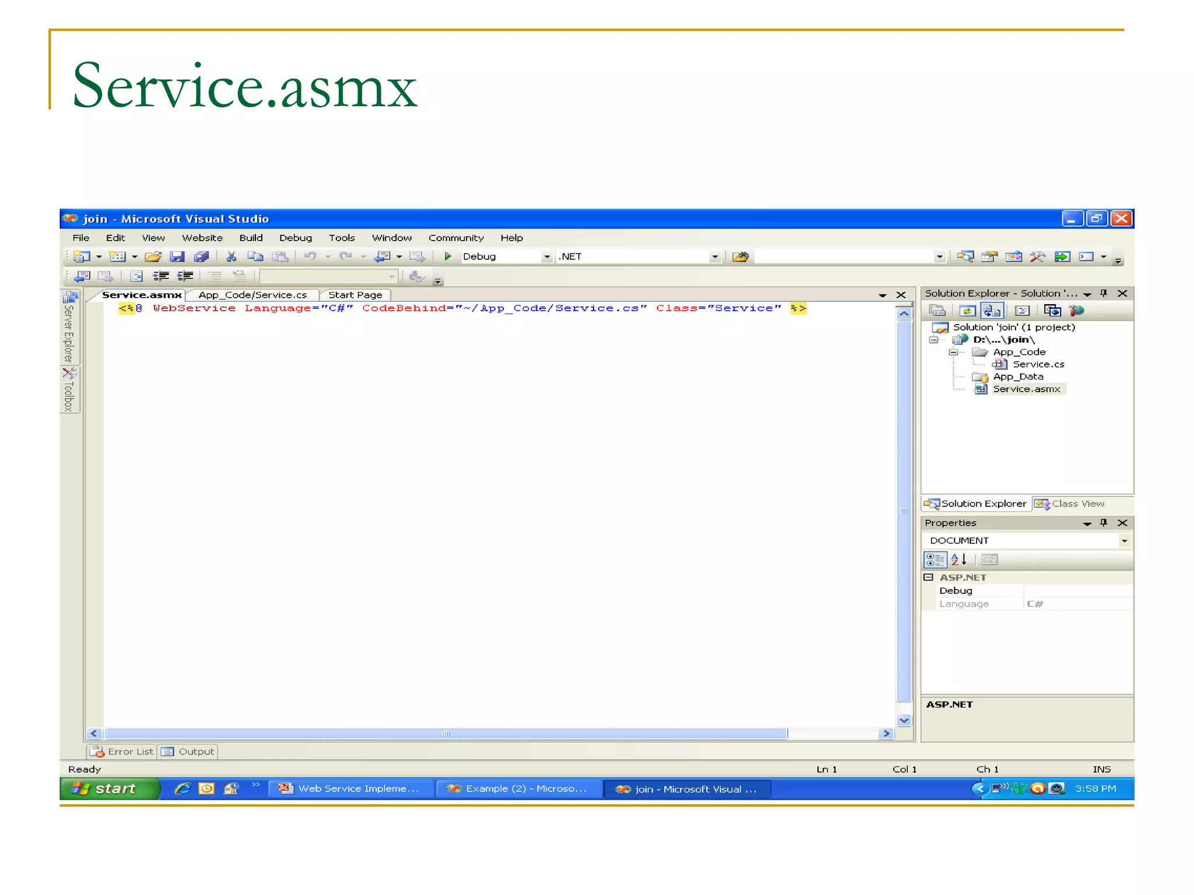Open the Solution Explorer toolbar icon
1194x895 pixels.
coord(965,256)
